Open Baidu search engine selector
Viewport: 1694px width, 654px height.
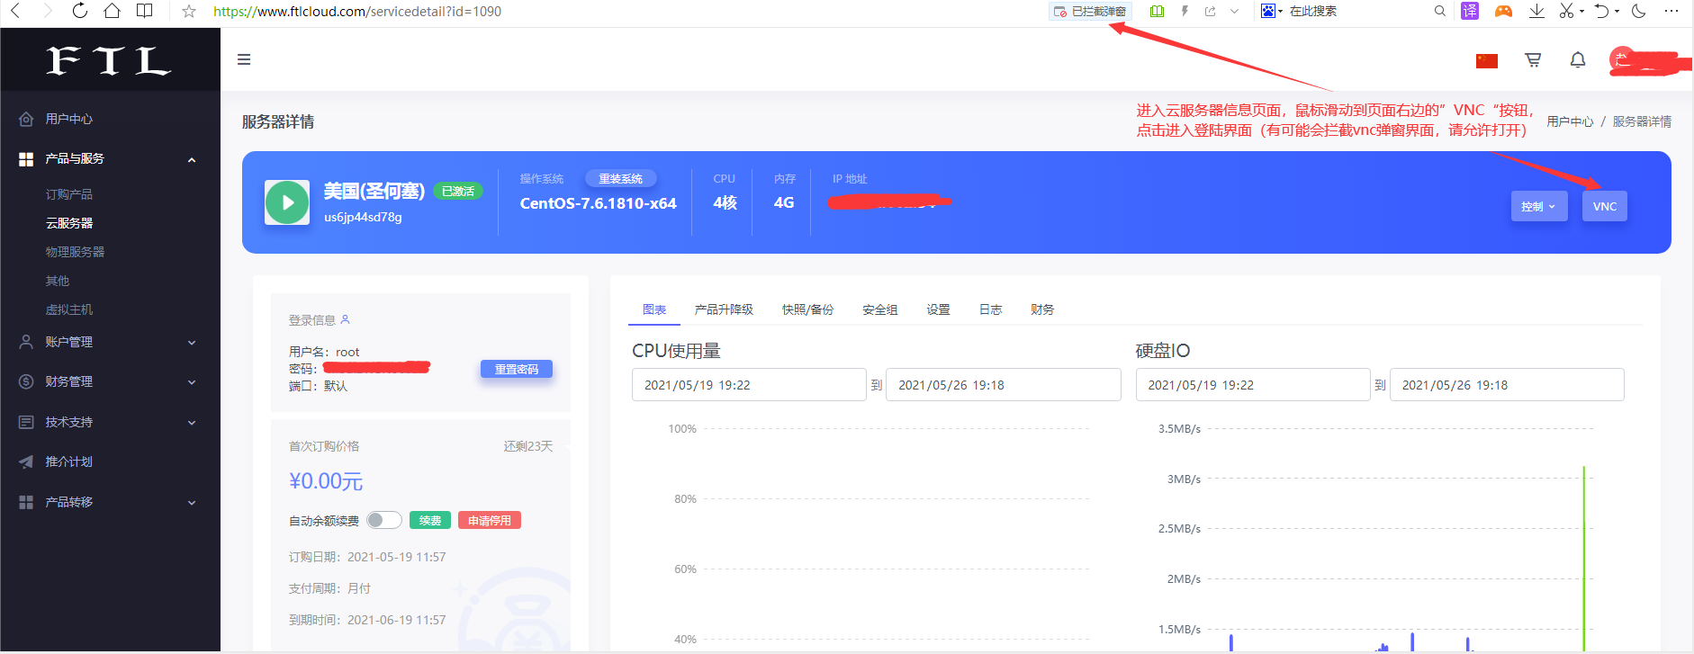[x=1271, y=11]
